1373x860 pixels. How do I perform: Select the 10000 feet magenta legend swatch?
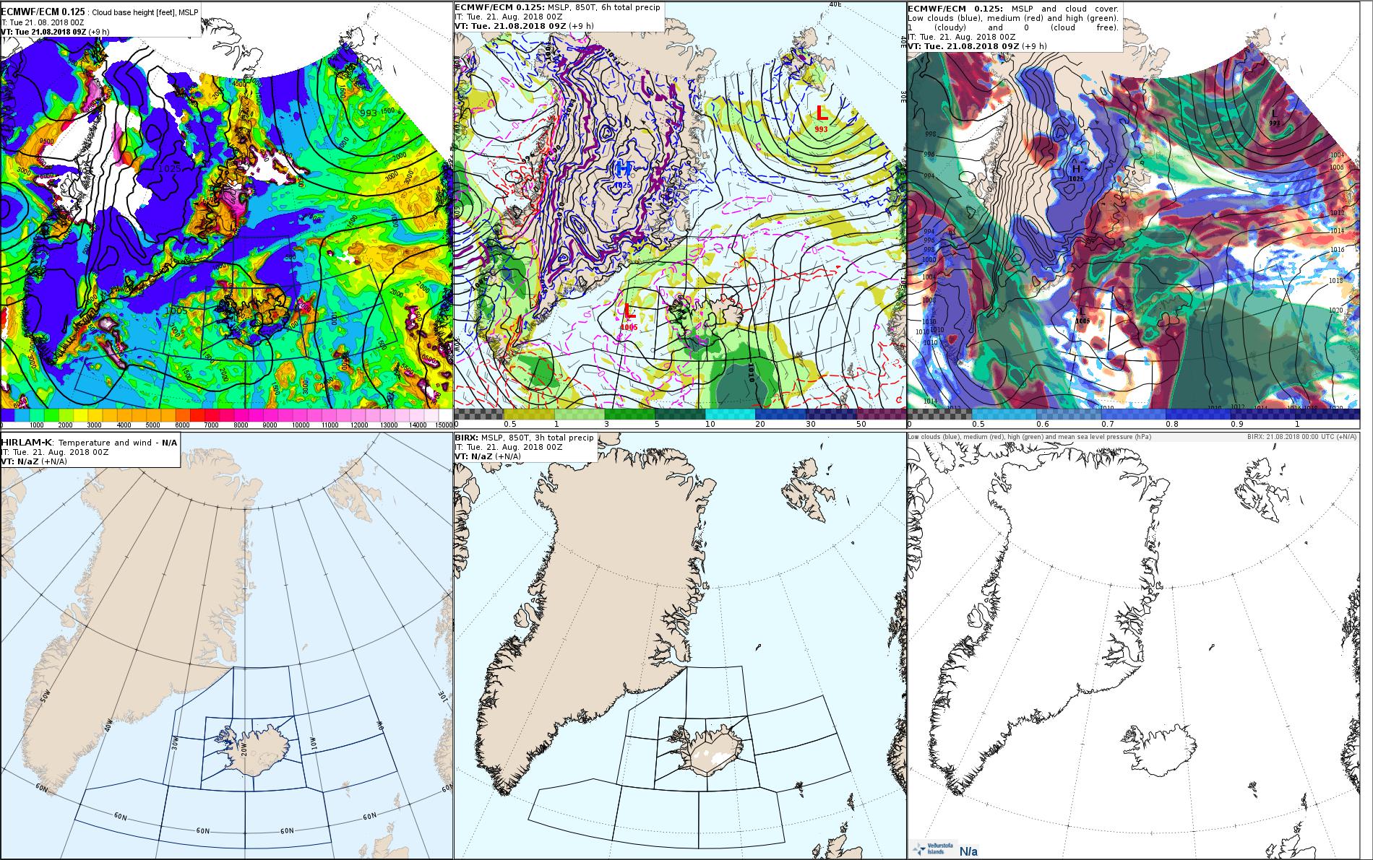(300, 415)
